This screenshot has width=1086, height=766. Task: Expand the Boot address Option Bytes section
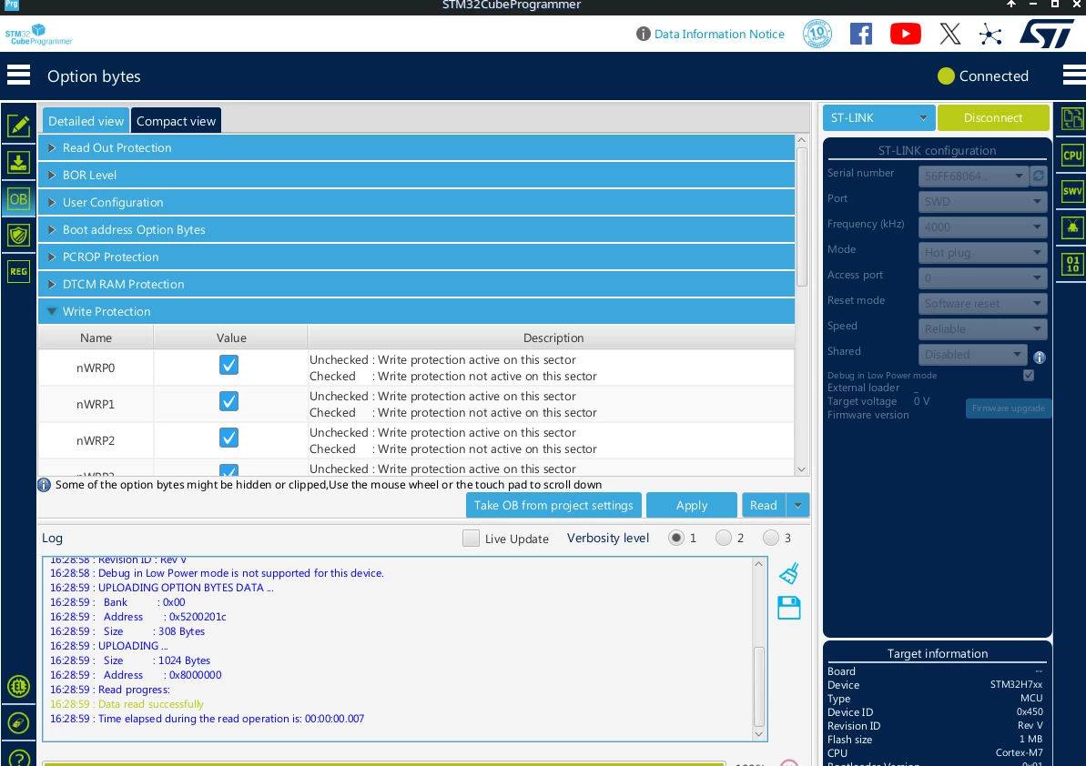[x=416, y=230]
